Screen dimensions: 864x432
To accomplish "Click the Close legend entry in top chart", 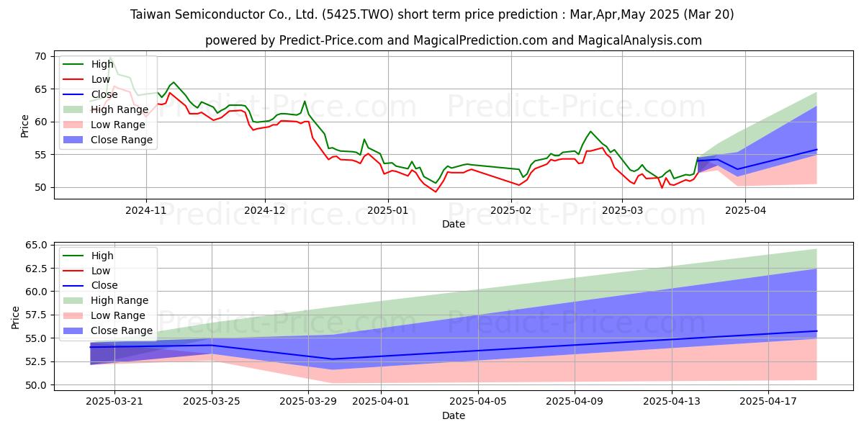I will tap(89, 94).
